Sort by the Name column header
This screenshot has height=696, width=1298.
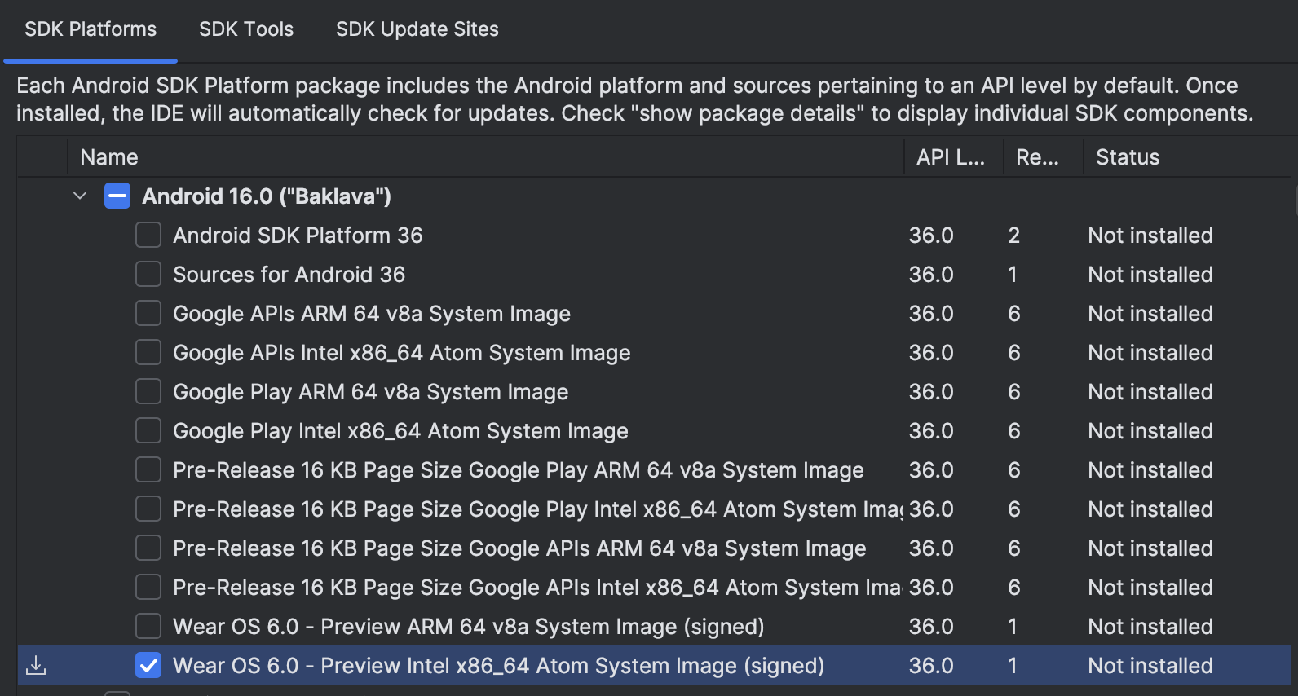pyautogui.click(x=109, y=157)
